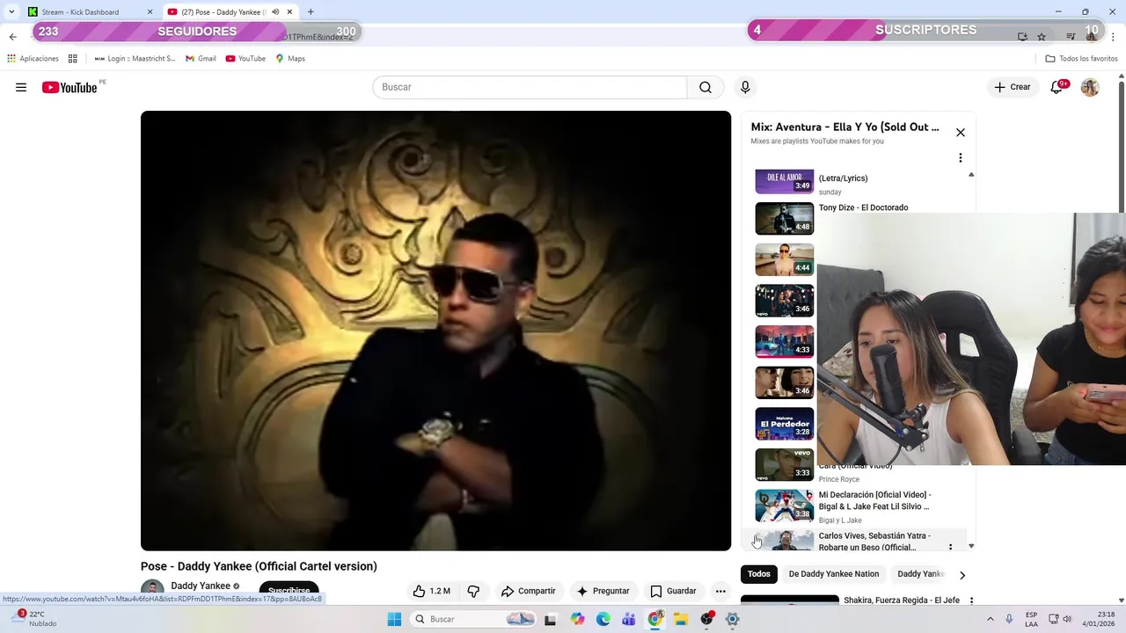Open the Aplicaciones apps shortcut
This screenshot has height=633, width=1126.
pyautogui.click(x=33, y=59)
